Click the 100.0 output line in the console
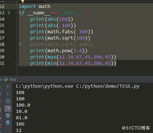Image resolution: width=153 pixels, height=133 pixels. [x=23, y=105]
